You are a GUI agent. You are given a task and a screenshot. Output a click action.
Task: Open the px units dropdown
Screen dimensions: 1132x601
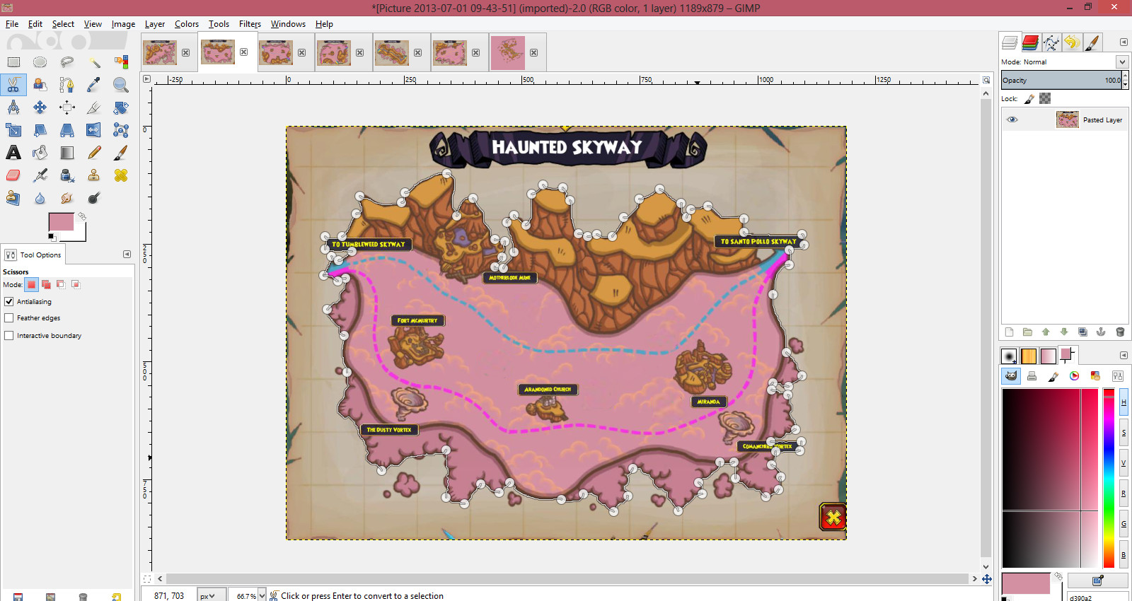coord(211,595)
